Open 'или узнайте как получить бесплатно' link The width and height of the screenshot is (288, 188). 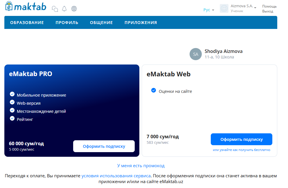coord(242,150)
